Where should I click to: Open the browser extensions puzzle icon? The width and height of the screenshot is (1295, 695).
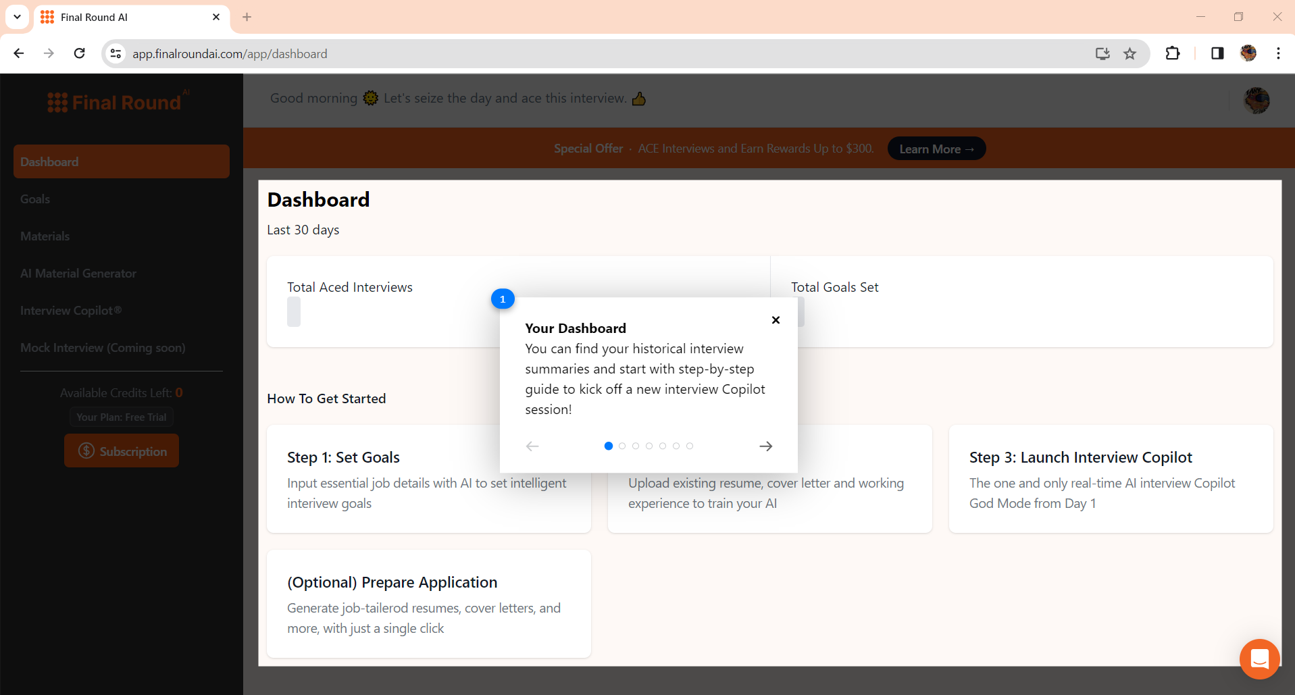click(x=1173, y=53)
